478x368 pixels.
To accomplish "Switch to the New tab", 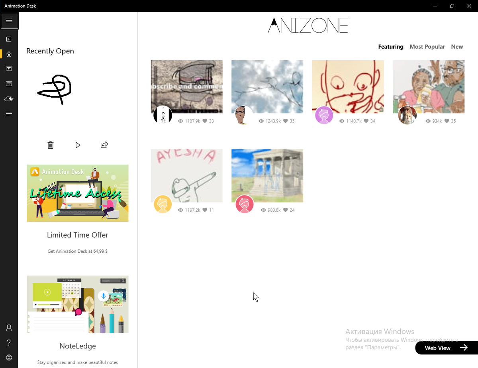I will click(x=457, y=47).
